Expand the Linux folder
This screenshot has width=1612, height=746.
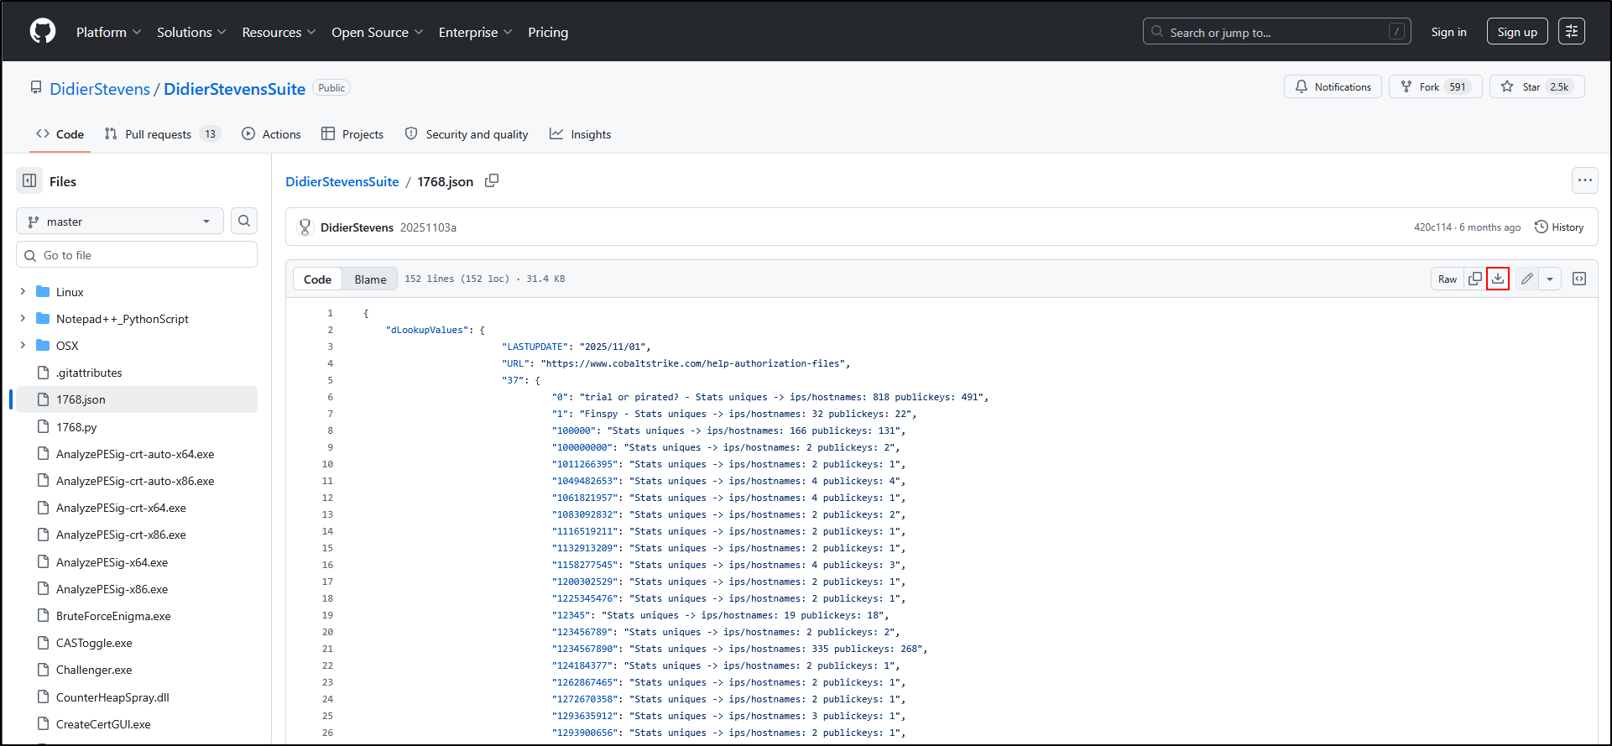pos(23,292)
